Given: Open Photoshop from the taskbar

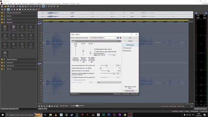Looking at the screenshot, I should (x=109, y=115).
